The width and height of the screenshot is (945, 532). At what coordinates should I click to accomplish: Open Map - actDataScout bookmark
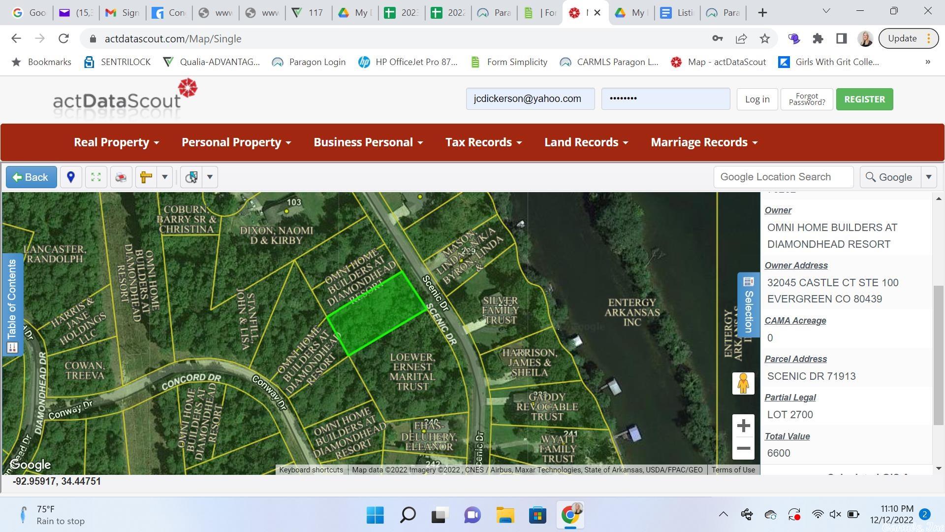pos(719,62)
